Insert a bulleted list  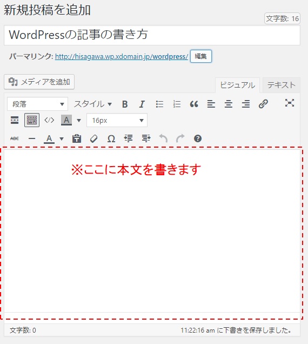(x=159, y=104)
